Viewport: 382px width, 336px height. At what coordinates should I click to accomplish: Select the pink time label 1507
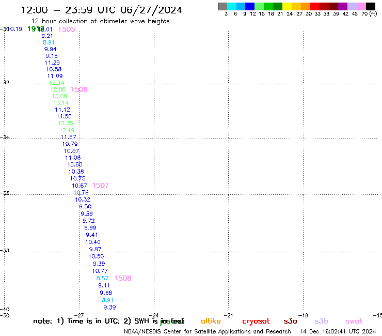pos(100,186)
